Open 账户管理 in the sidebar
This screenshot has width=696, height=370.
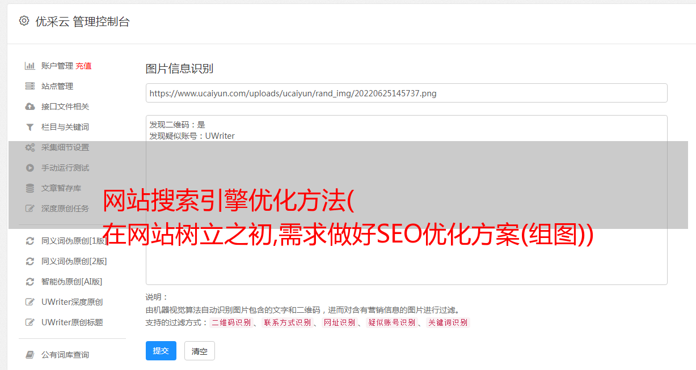57,66
